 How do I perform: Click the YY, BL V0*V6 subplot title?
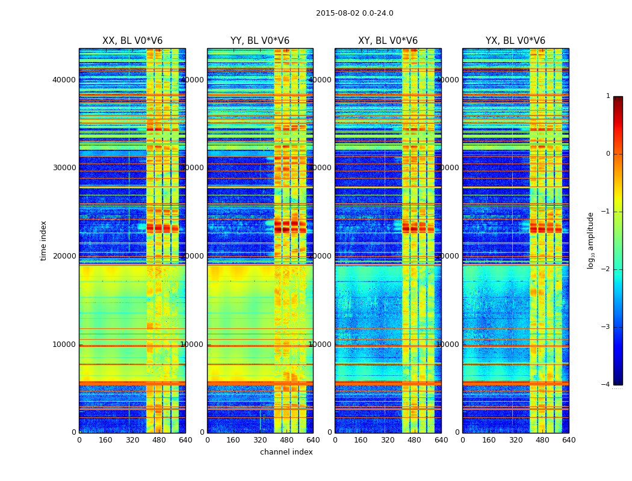(x=260, y=41)
